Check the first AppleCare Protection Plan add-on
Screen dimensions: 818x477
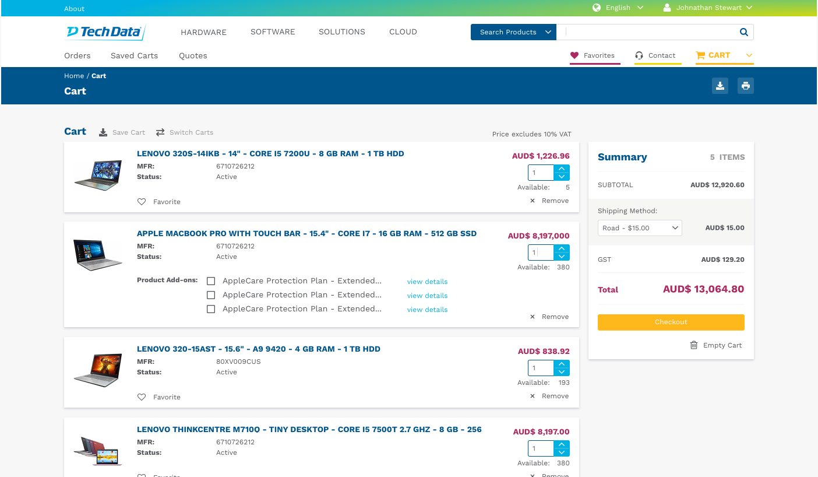pyautogui.click(x=211, y=281)
